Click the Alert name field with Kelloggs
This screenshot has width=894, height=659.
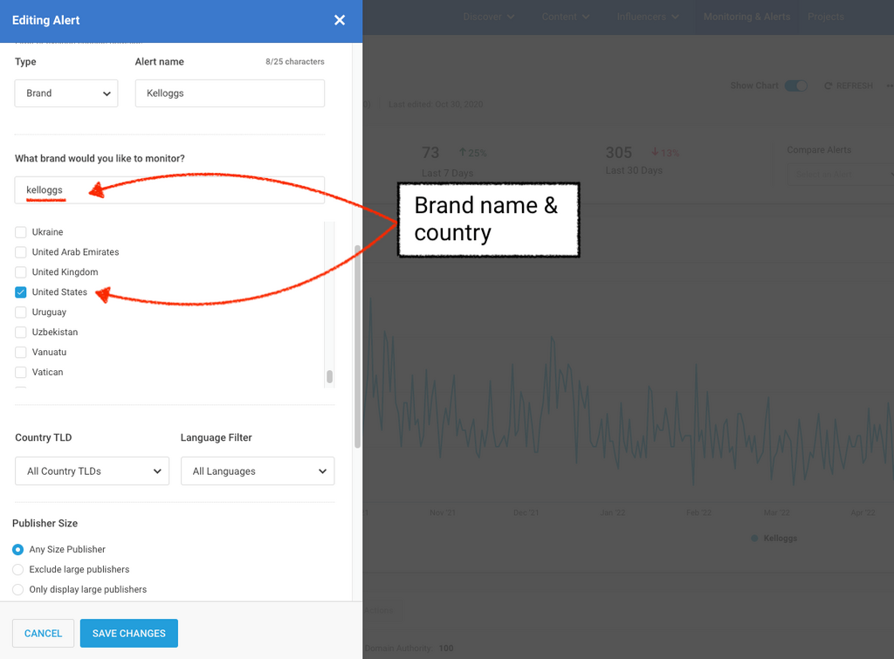point(230,93)
